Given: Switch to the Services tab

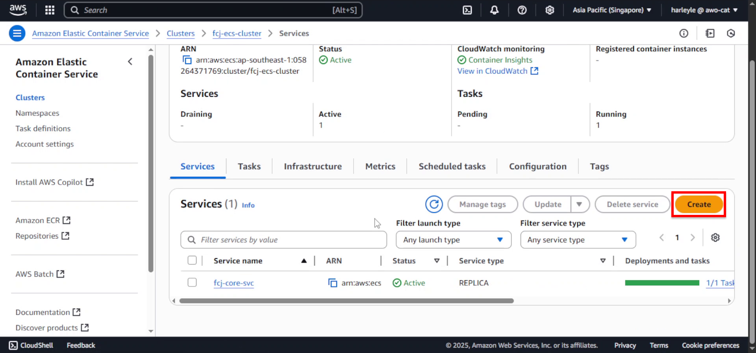Looking at the screenshot, I should click(x=198, y=166).
